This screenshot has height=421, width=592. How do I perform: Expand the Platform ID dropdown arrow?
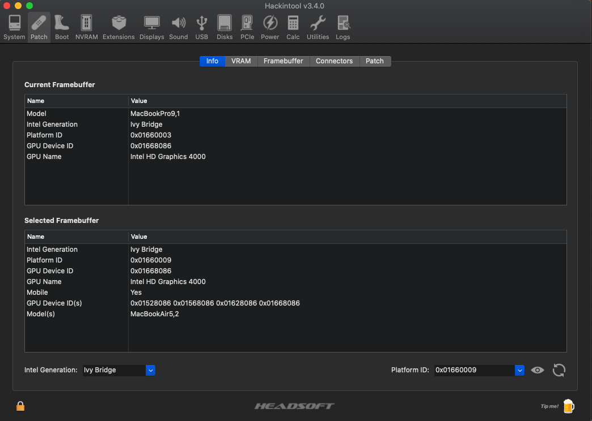[x=519, y=370]
